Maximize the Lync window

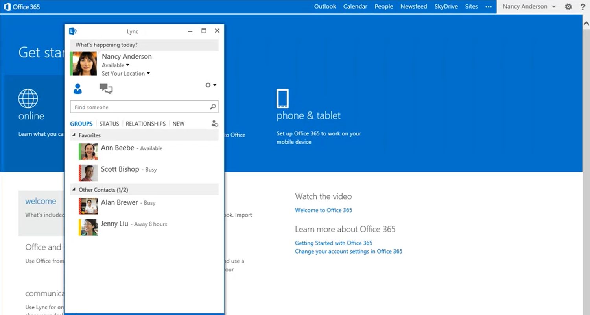tap(204, 31)
